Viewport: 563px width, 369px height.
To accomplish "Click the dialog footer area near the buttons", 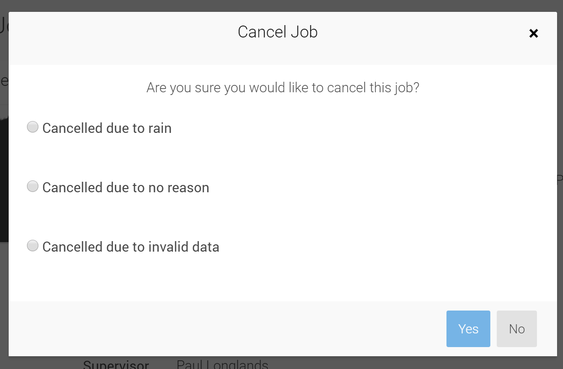I will [x=274, y=328].
